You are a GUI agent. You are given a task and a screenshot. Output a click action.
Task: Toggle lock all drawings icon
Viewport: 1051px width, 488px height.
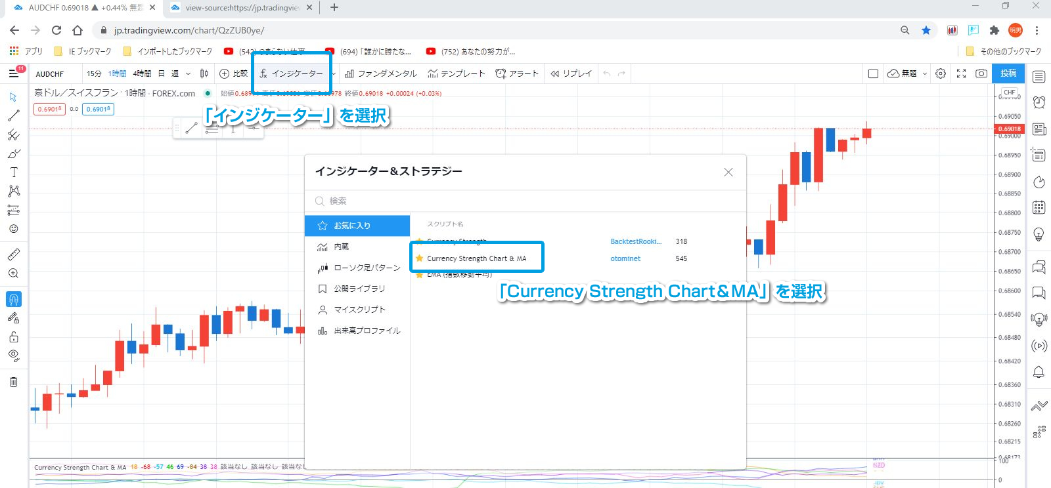click(x=13, y=337)
